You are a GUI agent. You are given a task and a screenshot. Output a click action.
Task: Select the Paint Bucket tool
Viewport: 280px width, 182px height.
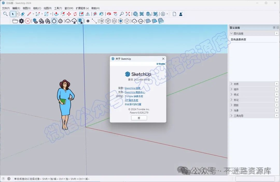tap(101, 14)
